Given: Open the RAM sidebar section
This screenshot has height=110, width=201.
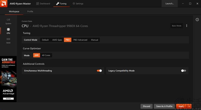Looking at the screenshot, I should tap(8, 41).
